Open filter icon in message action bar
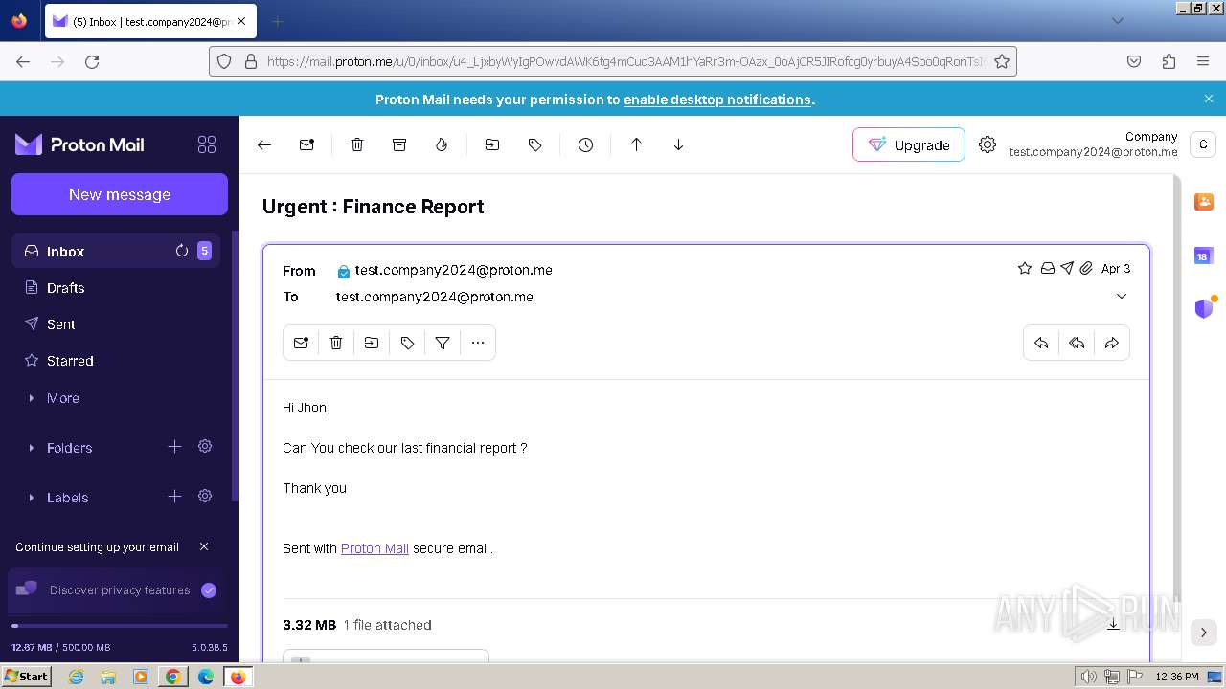Image resolution: width=1226 pixels, height=689 pixels. (x=443, y=343)
